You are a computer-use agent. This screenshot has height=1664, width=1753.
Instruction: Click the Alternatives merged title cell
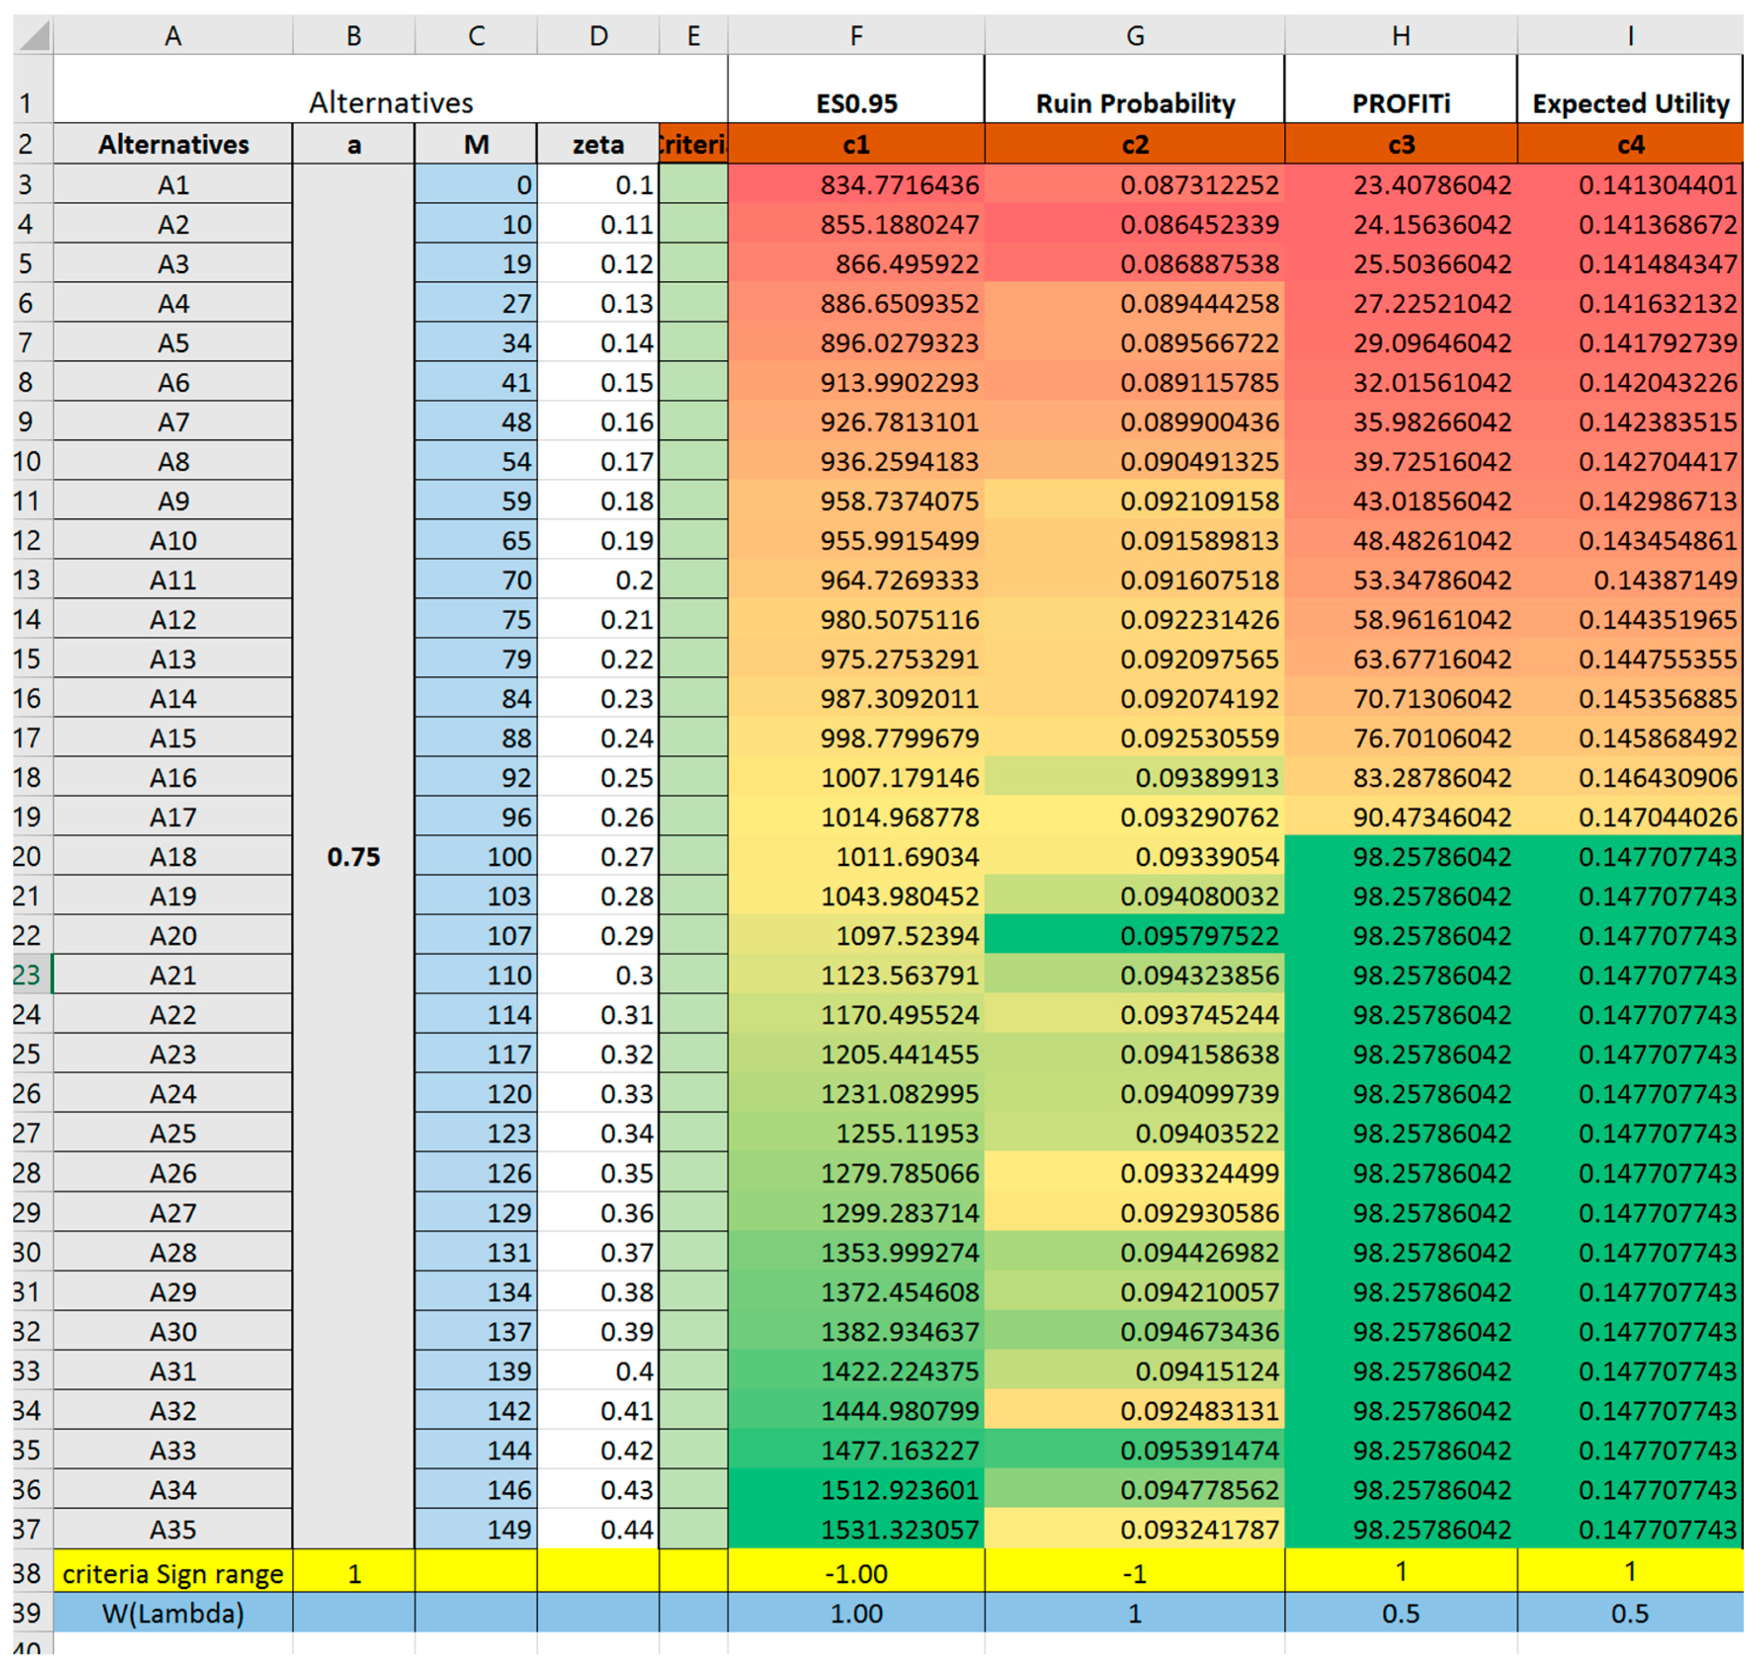(x=390, y=103)
